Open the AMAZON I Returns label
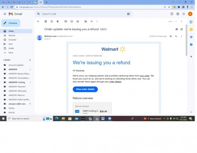Image resolution: width=197 pixels, height=153 pixels. 17,95
